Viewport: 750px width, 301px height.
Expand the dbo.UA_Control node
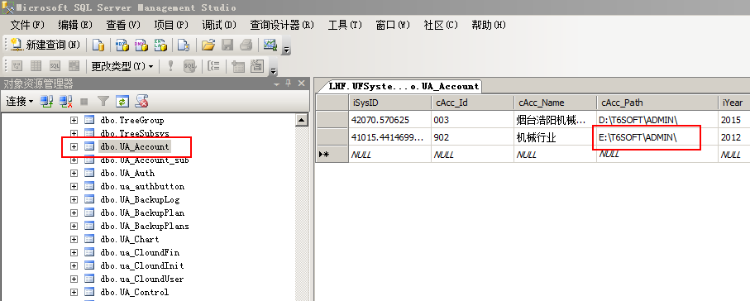coord(74,292)
